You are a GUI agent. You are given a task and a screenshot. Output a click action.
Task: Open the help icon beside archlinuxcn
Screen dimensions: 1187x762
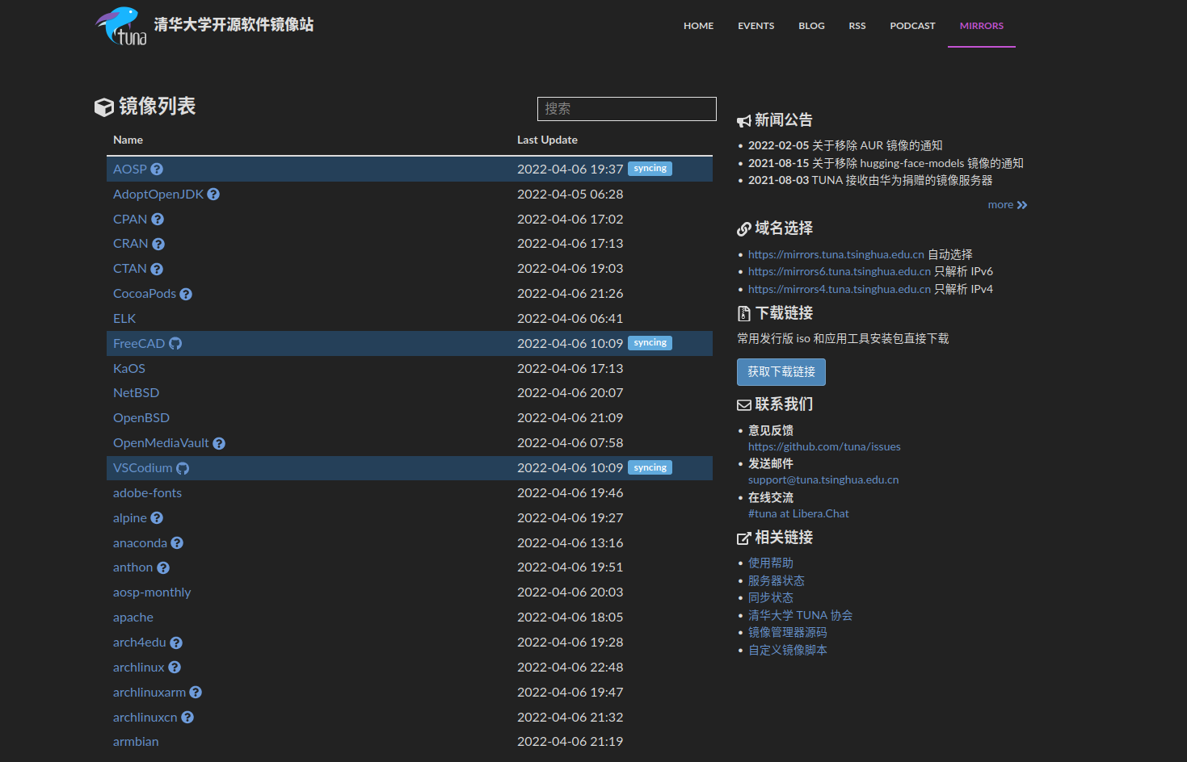point(187,718)
